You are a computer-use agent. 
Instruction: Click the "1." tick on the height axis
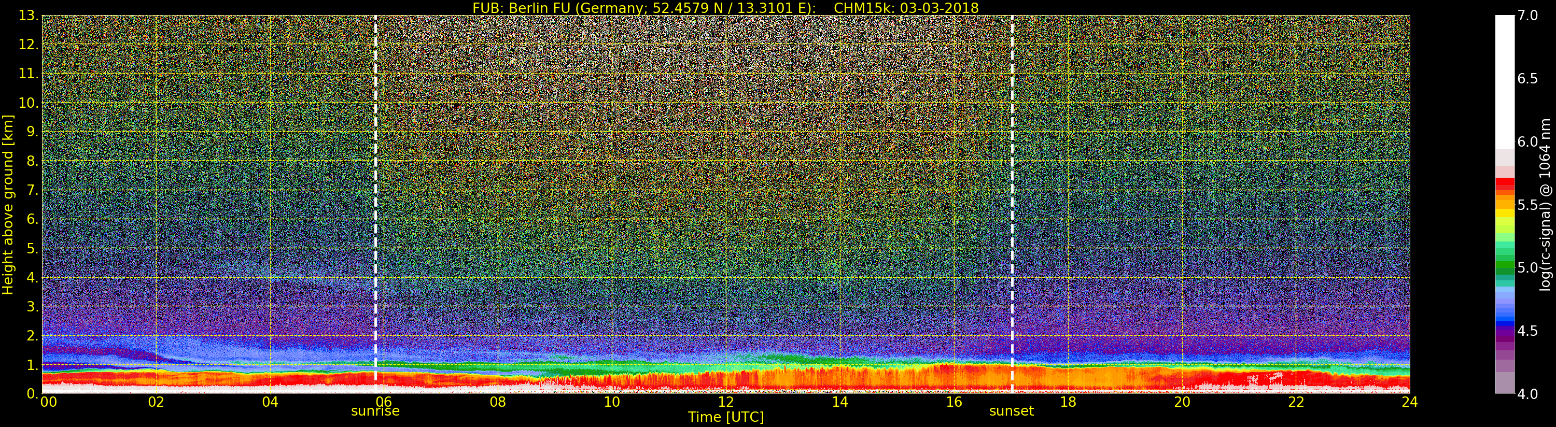coord(32,364)
